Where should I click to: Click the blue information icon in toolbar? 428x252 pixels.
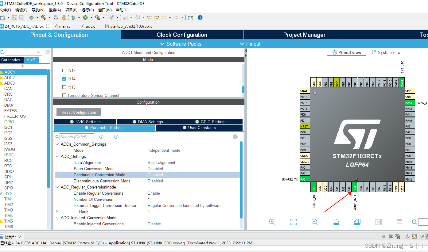click(200, 17)
